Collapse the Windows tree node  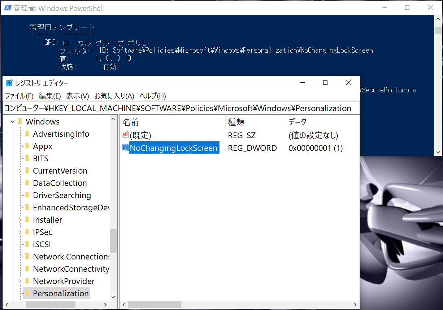[x=13, y=122]
